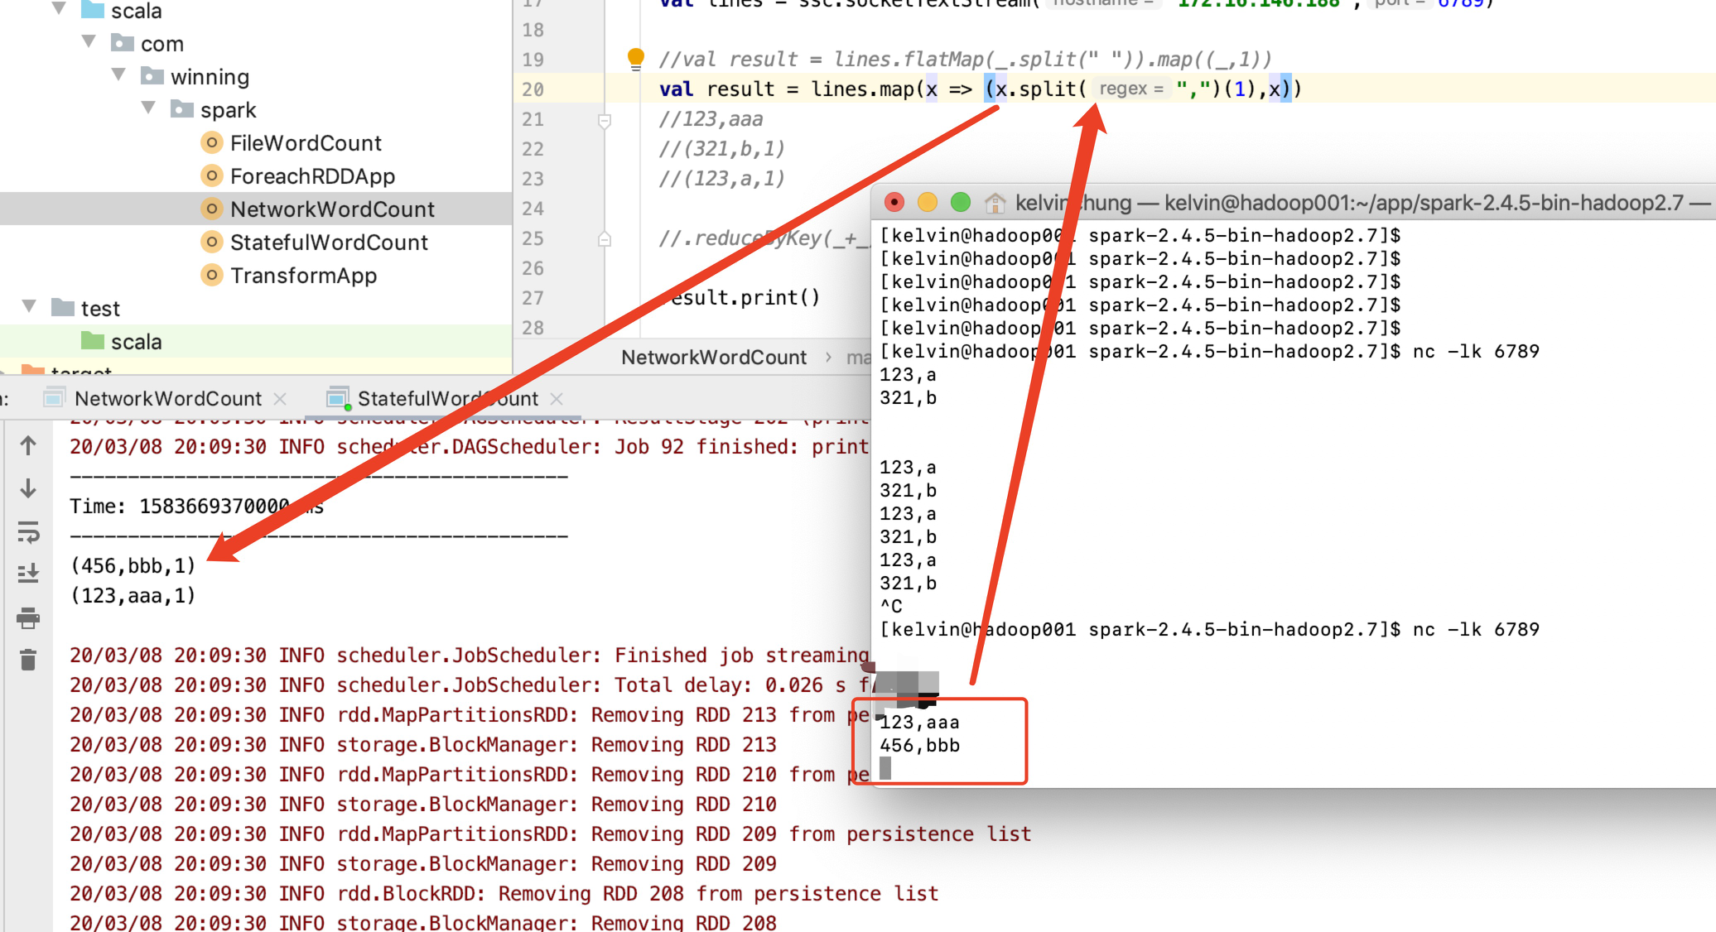Viewport: 1716px width, 932px height.
Task: Click the yellow lightbulb intention icon
Action: coord(635,58)
